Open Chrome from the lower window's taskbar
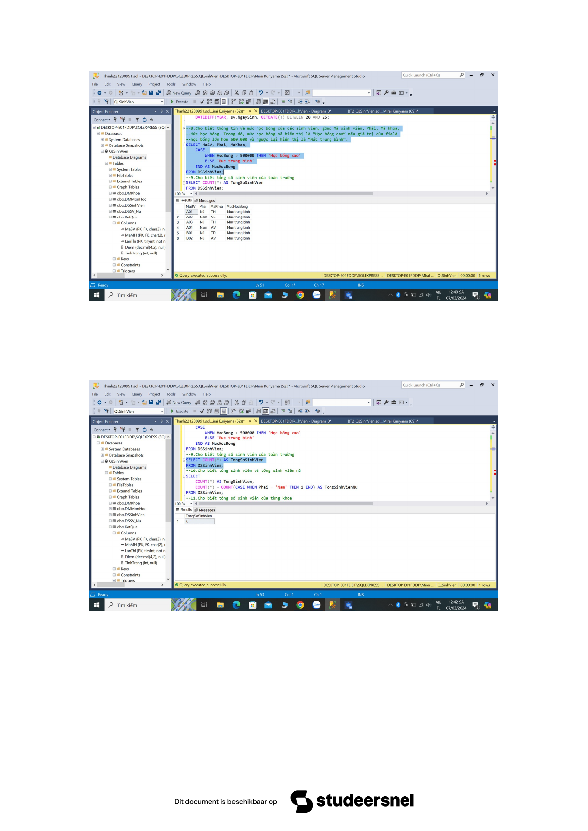 [300, 605]
